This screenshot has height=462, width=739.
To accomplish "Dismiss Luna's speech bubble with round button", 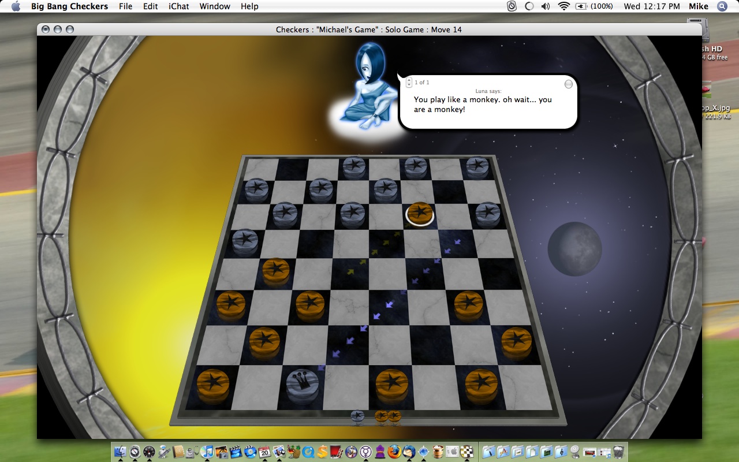I will pos(569,84).
